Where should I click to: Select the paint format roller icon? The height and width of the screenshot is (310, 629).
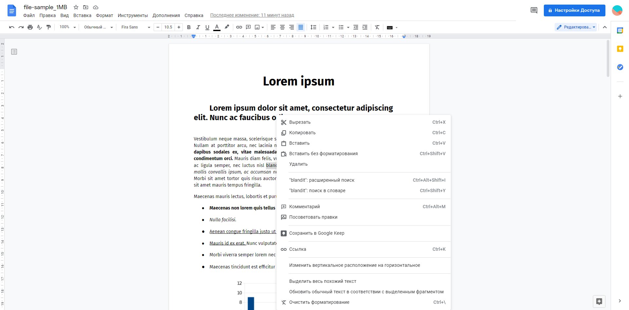point(48,27)
